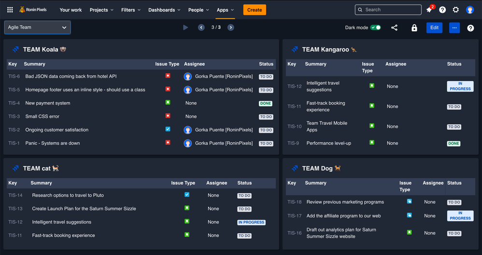
Task: Click the story icon for TIS-9 Performance level-up
Action: pos(372,142)
